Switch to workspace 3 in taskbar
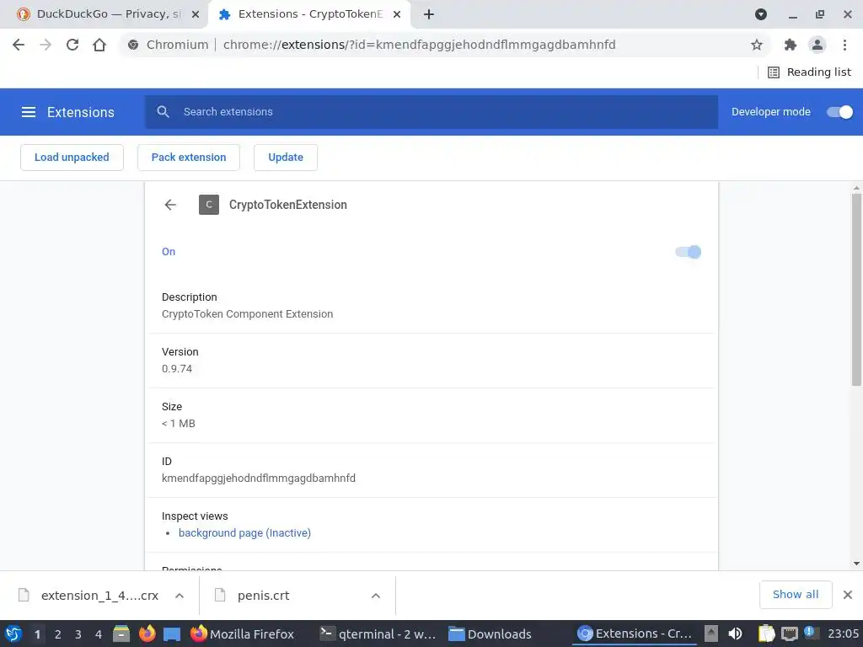863x647 pixels. pyautogui.click(x=78, y=634)
